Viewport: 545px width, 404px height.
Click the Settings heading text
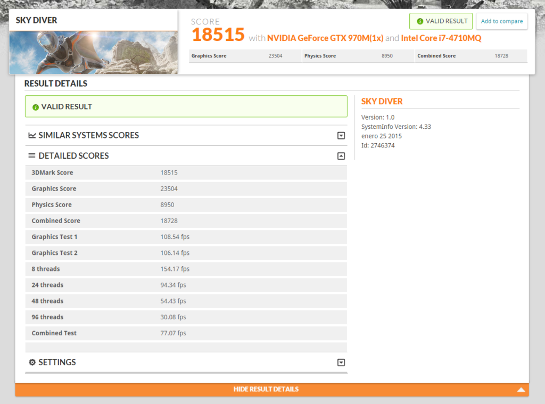[x=57, y=362]
